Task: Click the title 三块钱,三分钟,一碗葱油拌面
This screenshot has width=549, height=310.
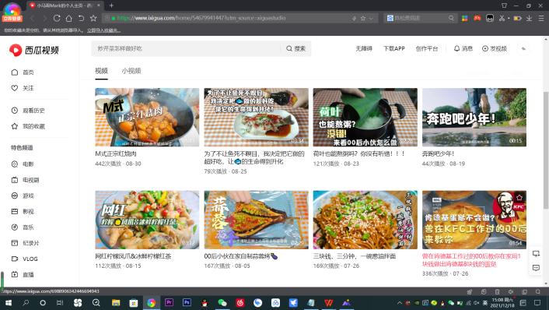Action: pyautogui.click(x=355, y=256)
